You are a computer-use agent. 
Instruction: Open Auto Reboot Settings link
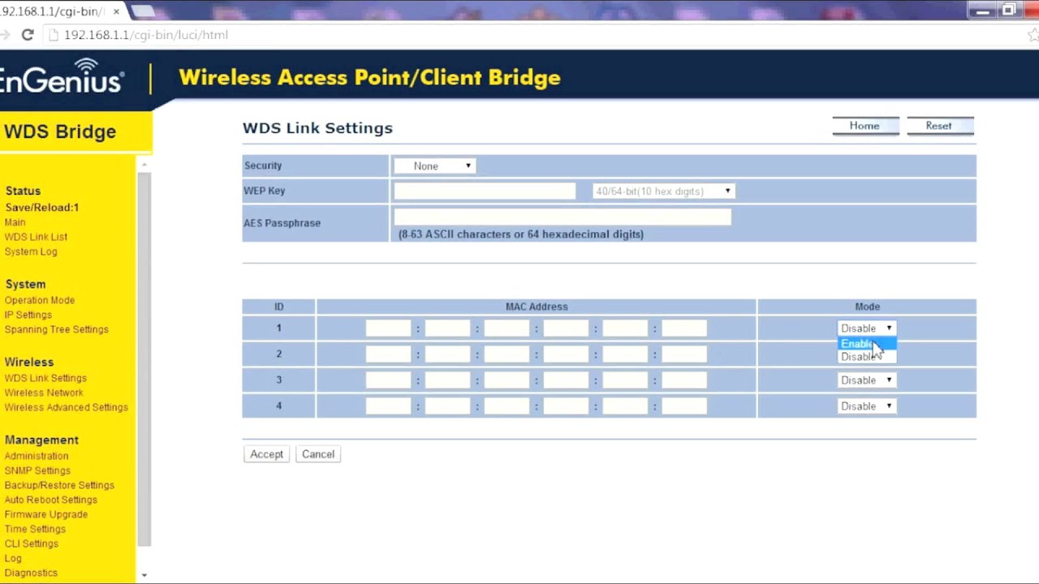(x=51, y=500)
